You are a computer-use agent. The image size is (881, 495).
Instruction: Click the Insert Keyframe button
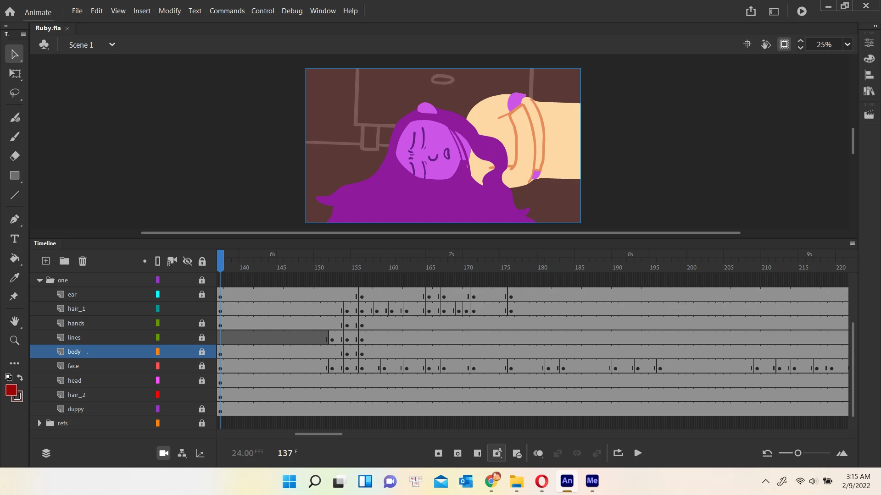[x=438, y=453]
